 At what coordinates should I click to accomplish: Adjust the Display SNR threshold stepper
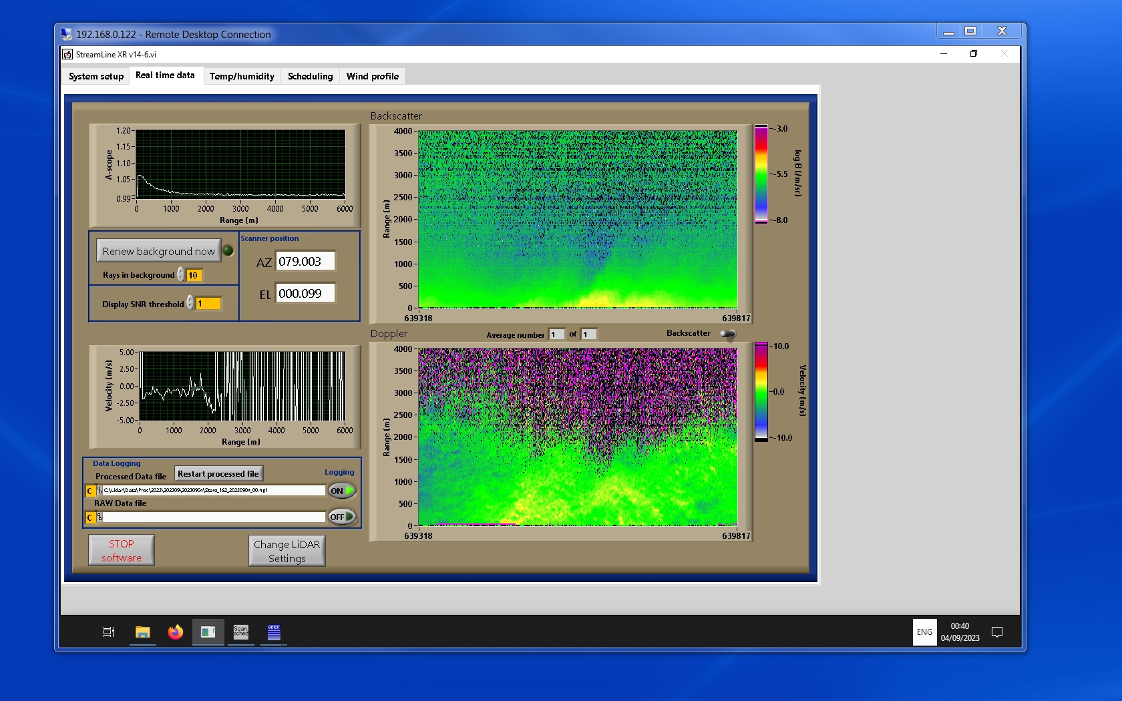[190, 303]
